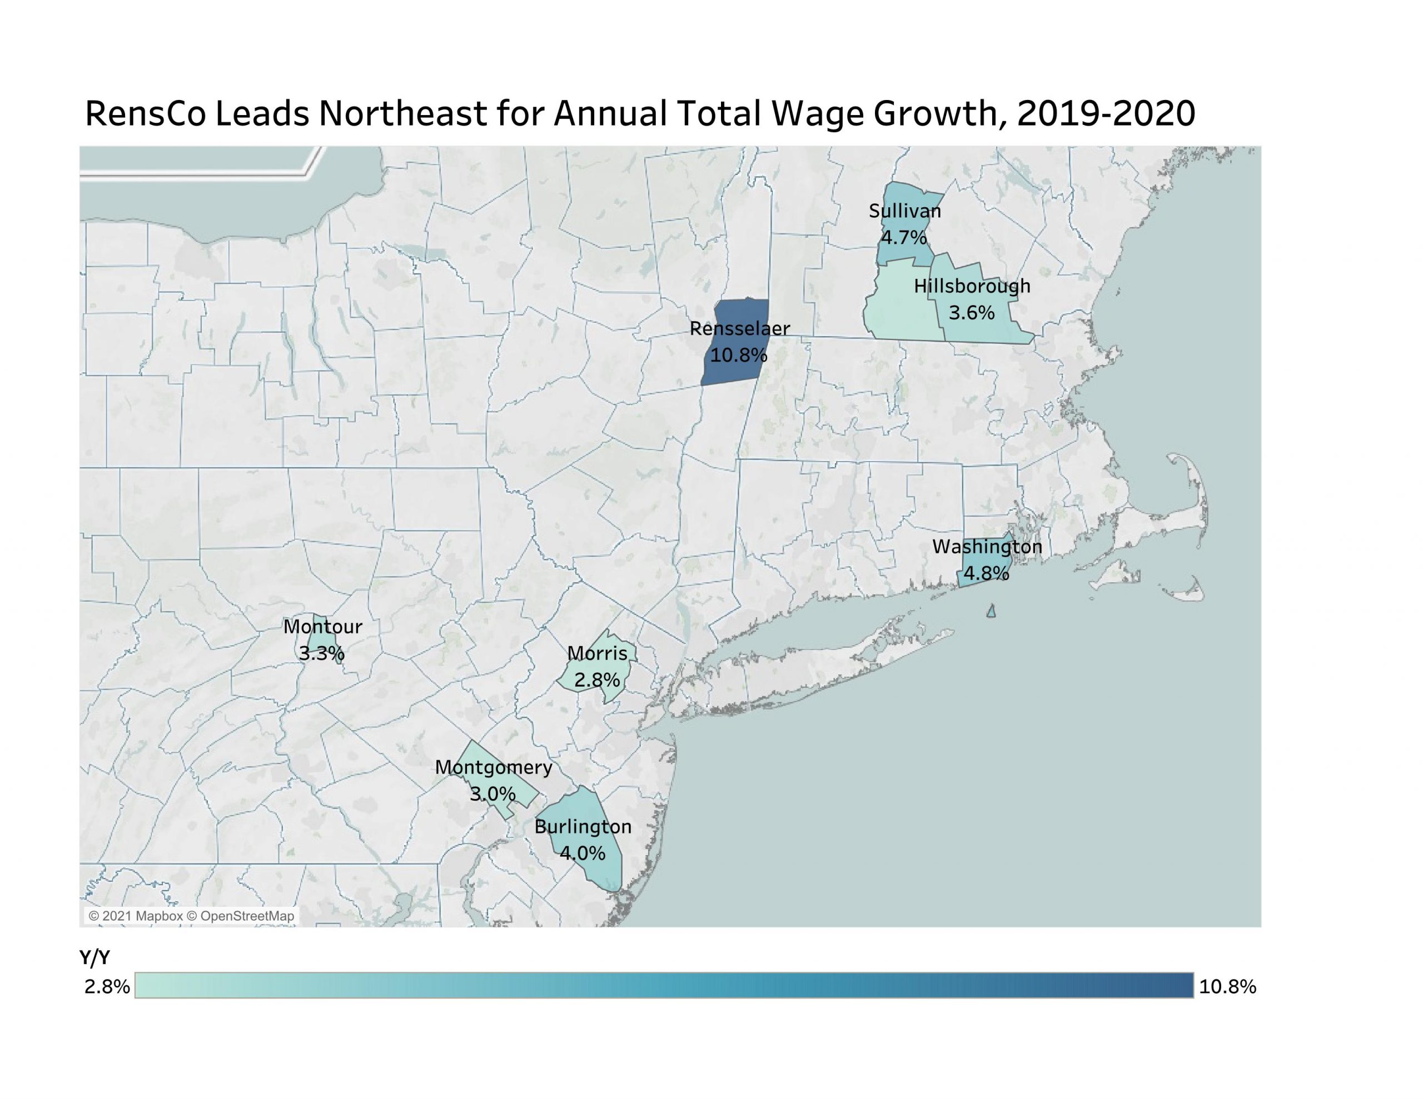The width and height of the screenshot is (1423, 1099).
Task: Click the Y/Y color gradient legend bar
Action: 664,986
